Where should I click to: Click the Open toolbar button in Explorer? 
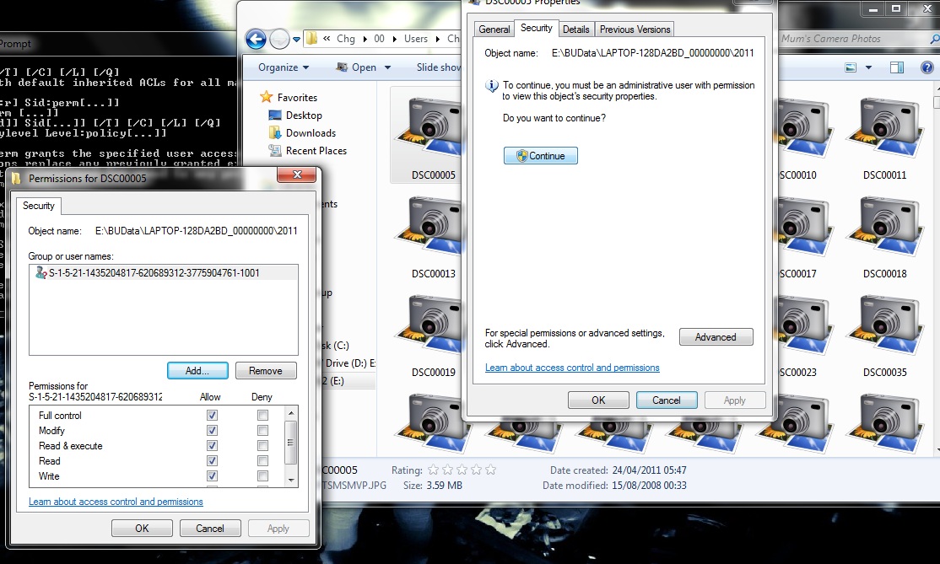point(356,67)
